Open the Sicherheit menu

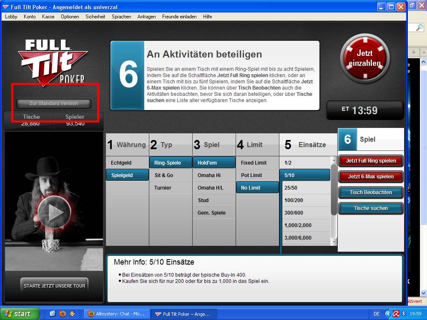pos(95,17)
